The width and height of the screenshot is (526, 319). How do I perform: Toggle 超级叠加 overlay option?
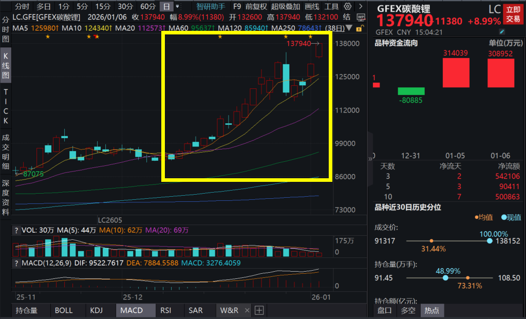286,7
